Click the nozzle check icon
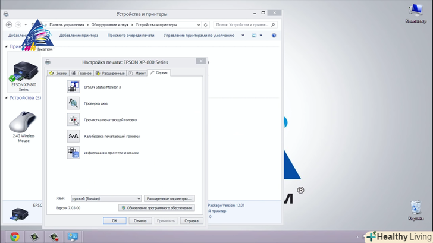 pos(73,103)
